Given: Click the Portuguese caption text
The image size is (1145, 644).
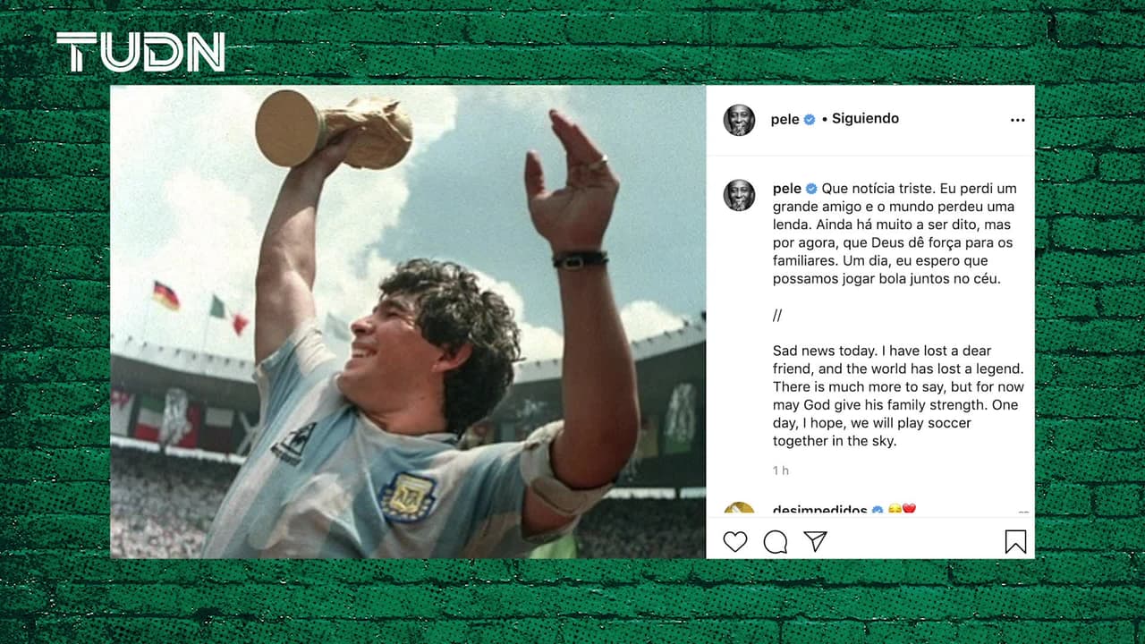Looking at the screenshot, I should [x=894, y=233].
